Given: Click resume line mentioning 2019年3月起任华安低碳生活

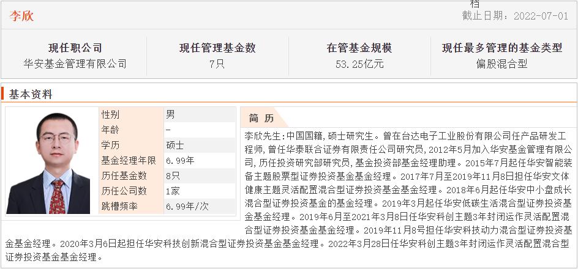Looking at the screenshot, I should point(408,203).
